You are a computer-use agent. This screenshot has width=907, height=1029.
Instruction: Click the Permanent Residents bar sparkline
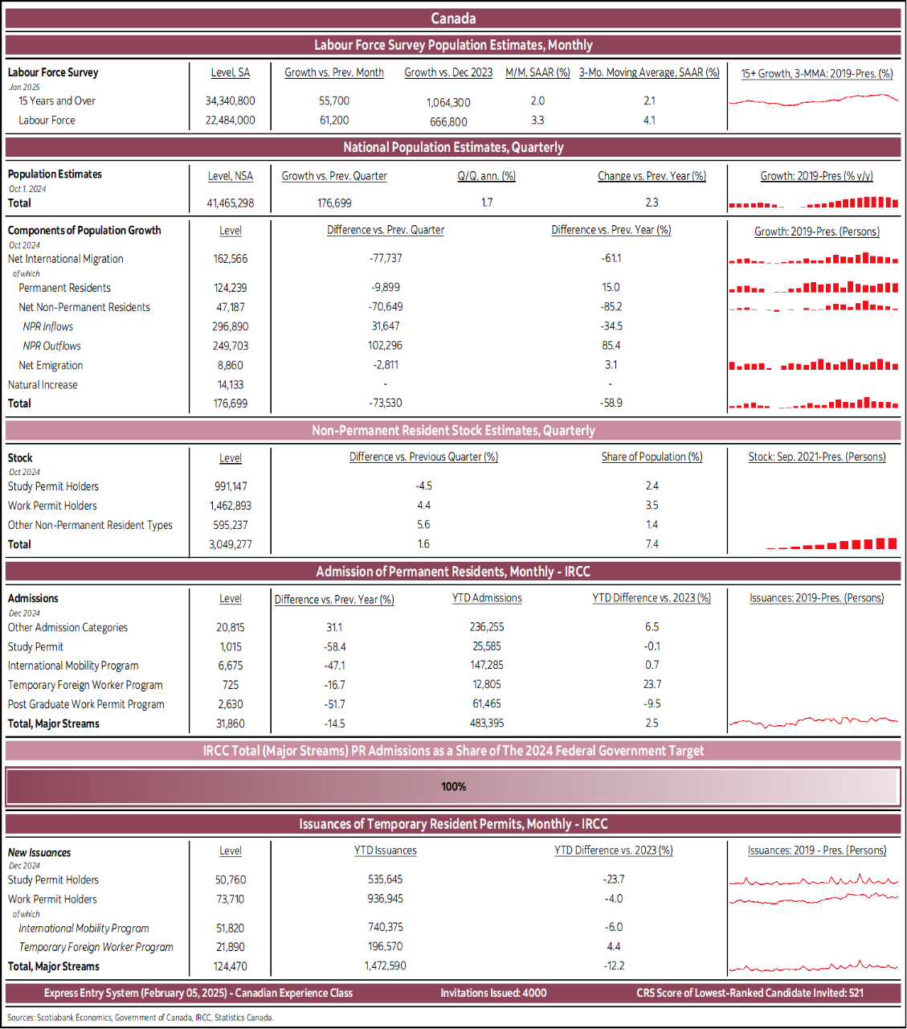[813, 288]
